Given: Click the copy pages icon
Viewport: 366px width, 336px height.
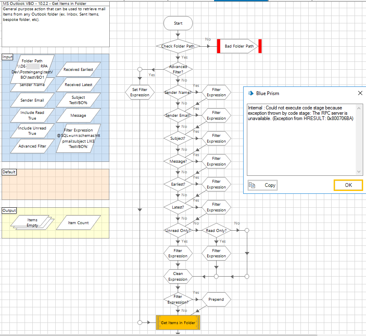Looking at the screenshot, I should coord(252,185).
